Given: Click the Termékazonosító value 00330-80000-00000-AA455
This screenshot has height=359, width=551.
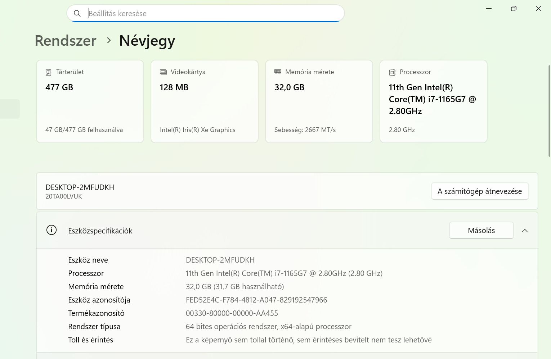Looking at the screenshot, I should point(232,313).
